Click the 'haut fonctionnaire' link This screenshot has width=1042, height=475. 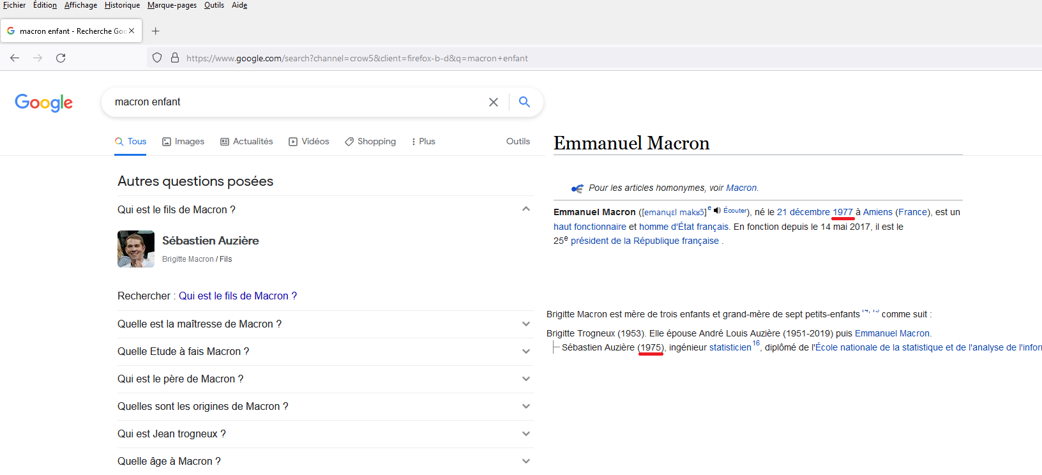coord(590,227)
